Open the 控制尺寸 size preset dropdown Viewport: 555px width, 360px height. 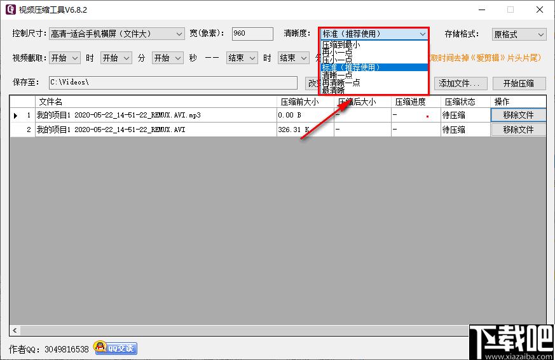116,34
